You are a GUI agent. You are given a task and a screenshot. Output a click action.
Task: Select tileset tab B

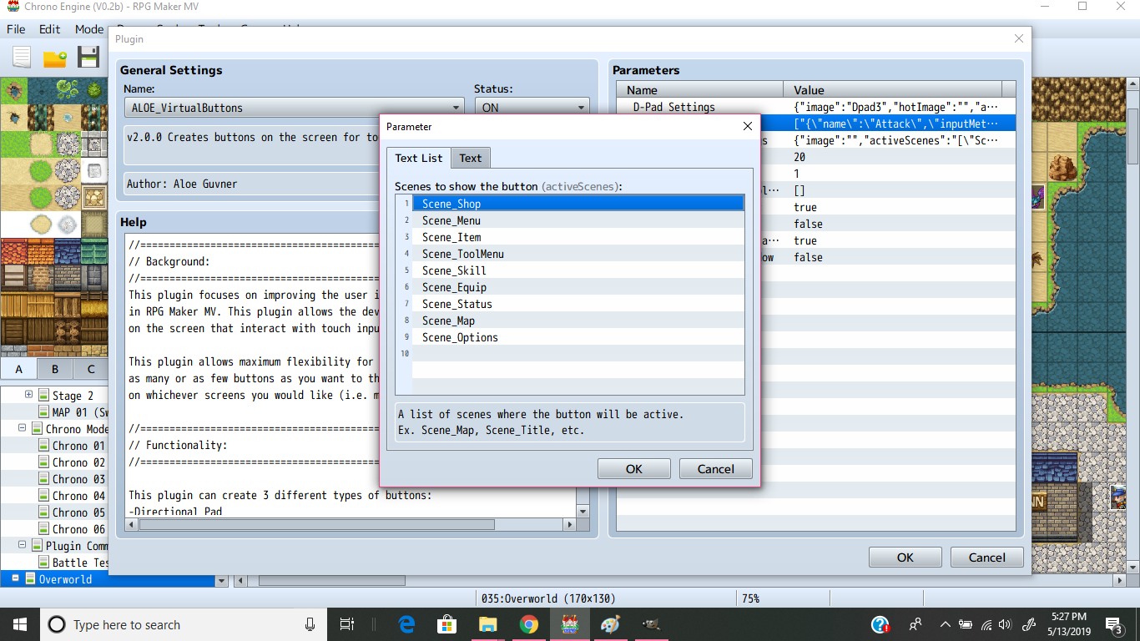tap(55, 369)
